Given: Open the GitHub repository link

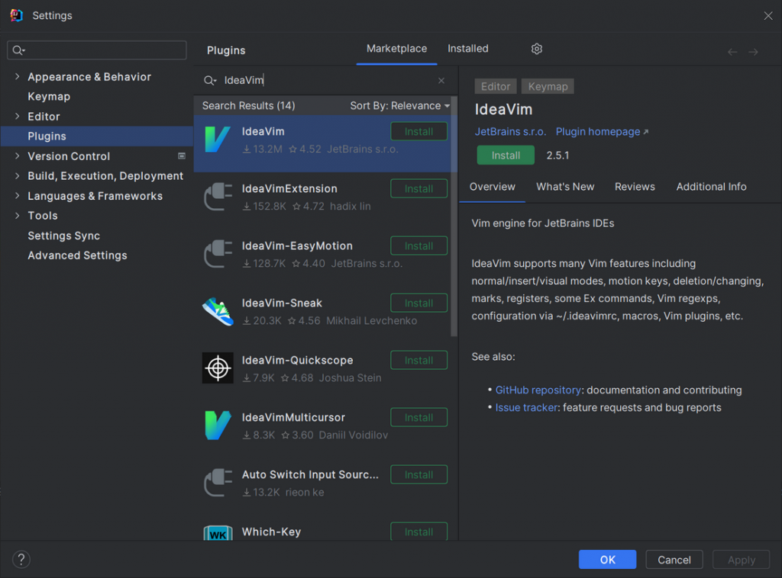Looking at the screenshot, I should click(538, 390).
